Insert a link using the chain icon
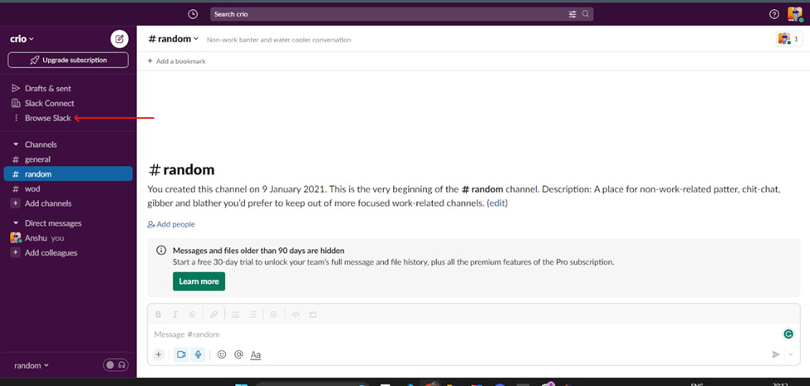This screenshot has width=810, height=386. coord(214,315)
